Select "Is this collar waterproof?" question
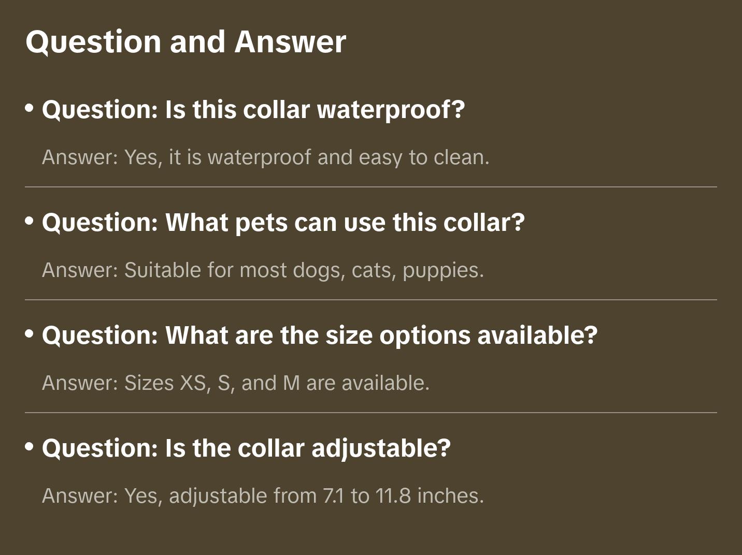The width and height of the screenshot is (742, 555). (253, 110)
